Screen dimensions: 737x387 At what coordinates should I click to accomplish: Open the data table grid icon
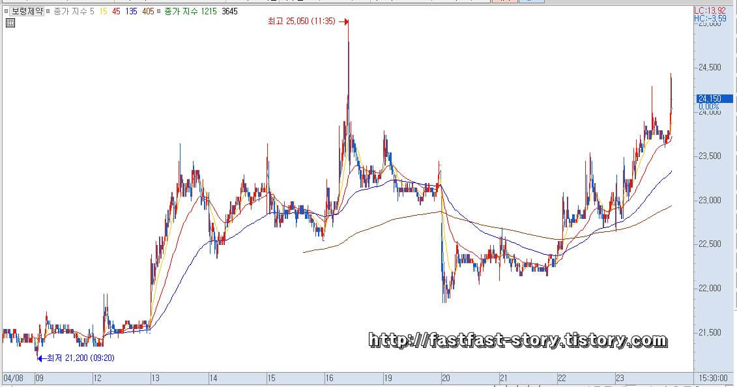click(x=10, y=23)
